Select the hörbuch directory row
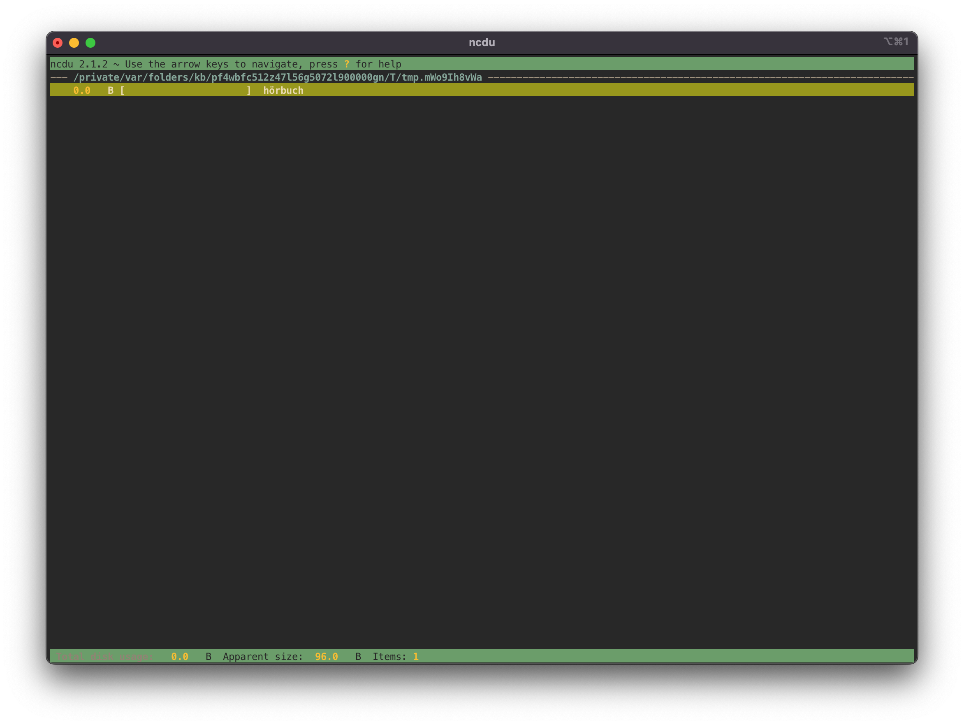 (283, 90)
